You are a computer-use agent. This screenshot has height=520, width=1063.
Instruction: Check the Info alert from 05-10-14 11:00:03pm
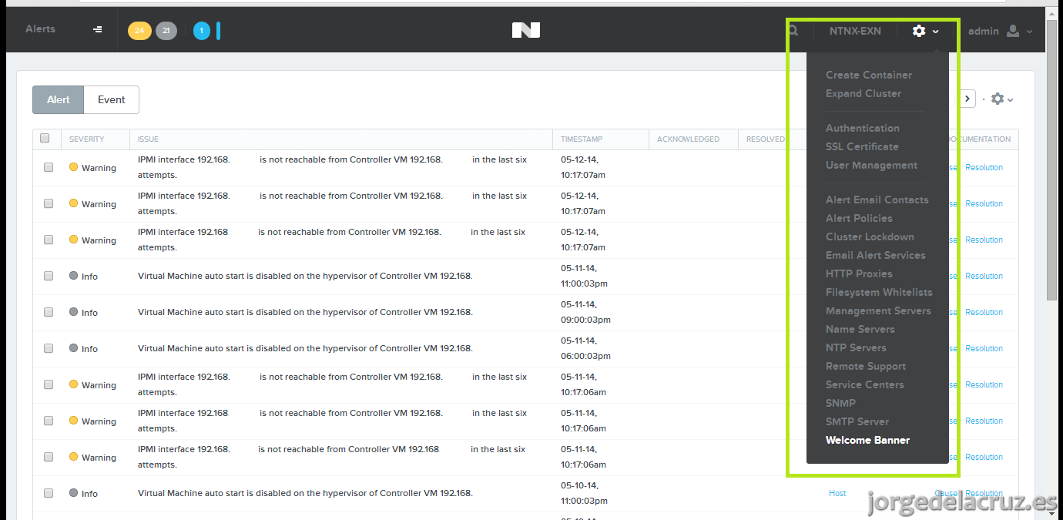pos(49,493)
